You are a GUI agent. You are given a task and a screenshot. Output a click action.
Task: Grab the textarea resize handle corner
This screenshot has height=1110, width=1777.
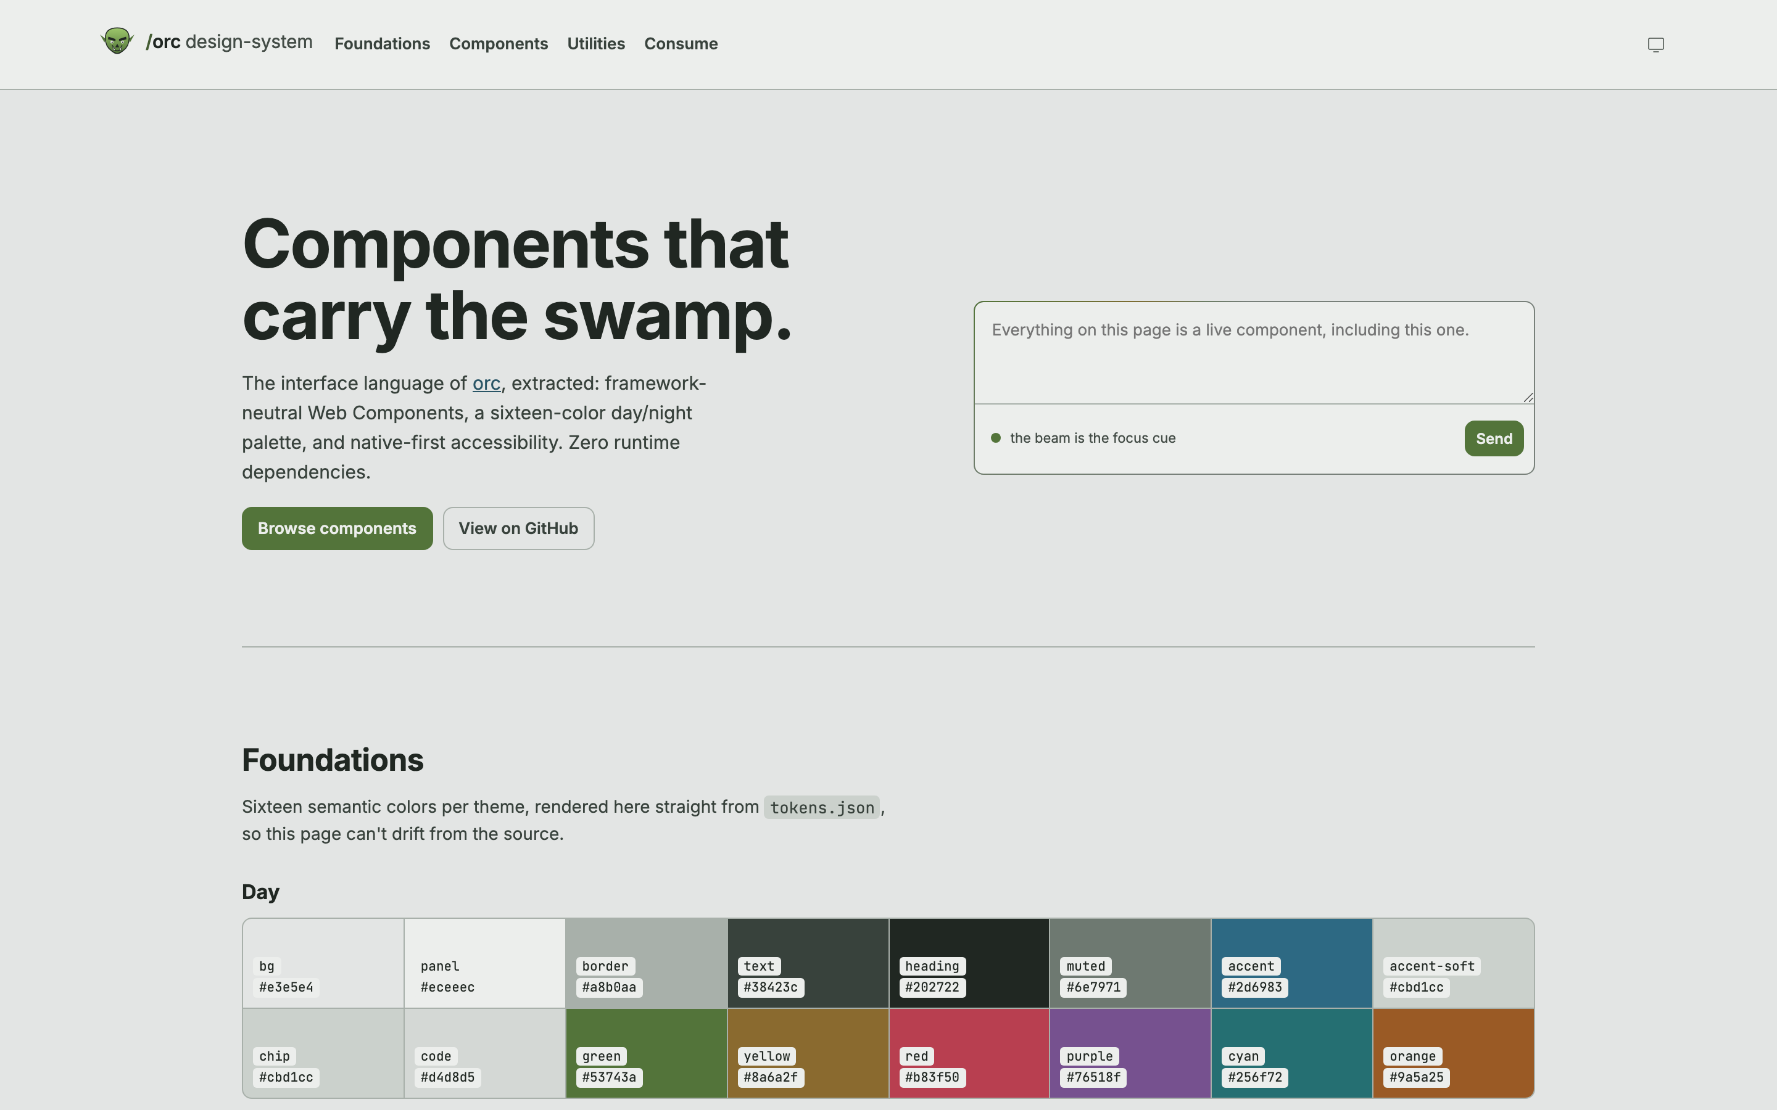(x=1528, y=397)
